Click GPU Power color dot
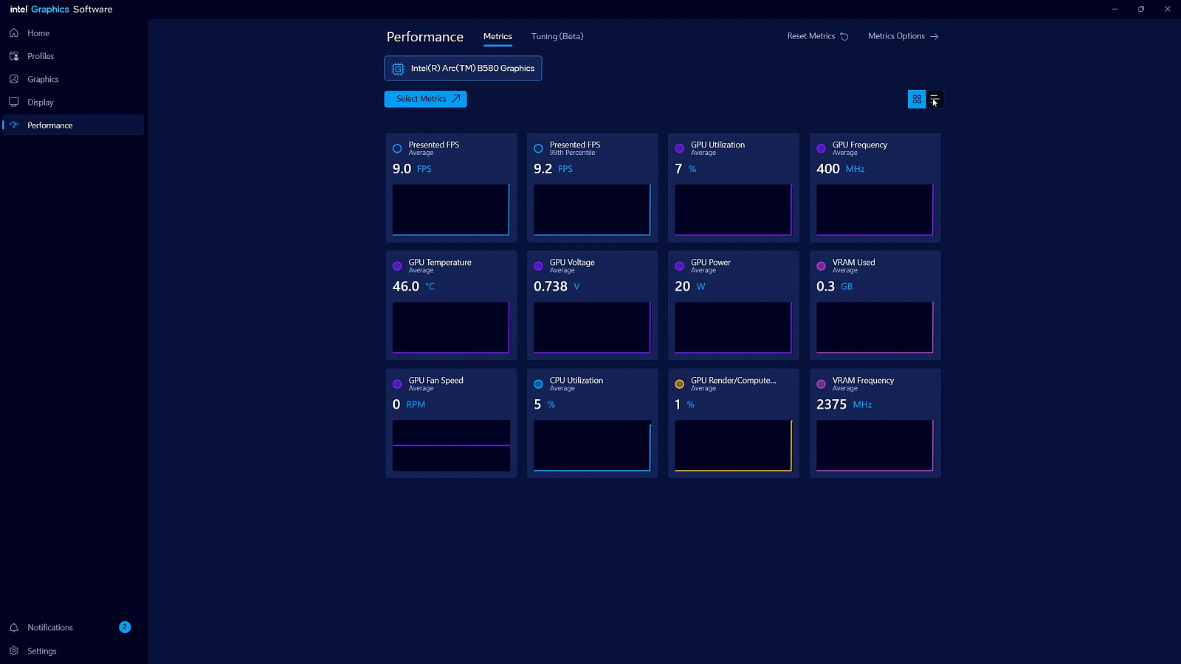The width and height of the screenshot is (1181, 664). pos(680,266)
